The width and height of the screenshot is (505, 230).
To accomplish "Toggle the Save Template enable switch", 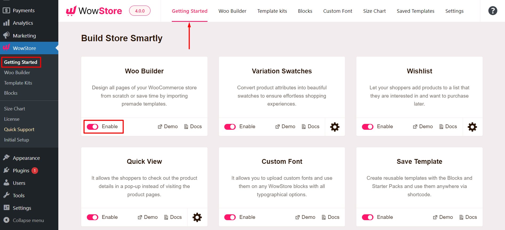I will click(368, 217).
